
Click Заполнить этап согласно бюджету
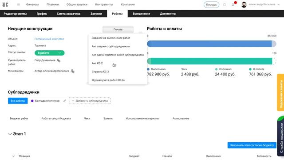click(x=252, y=145)
